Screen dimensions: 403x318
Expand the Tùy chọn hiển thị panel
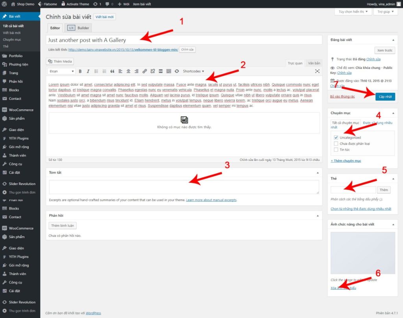coord(353,12)
